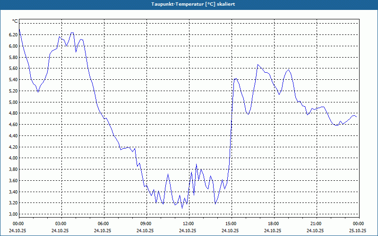Click the '°C' unit label on the y-axis
The image size is (378, 236).
pyautogui.click(x=15, y=21)
